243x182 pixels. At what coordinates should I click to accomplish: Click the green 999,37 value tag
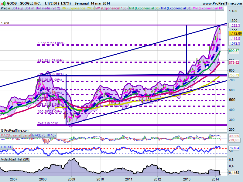[234, 51]
